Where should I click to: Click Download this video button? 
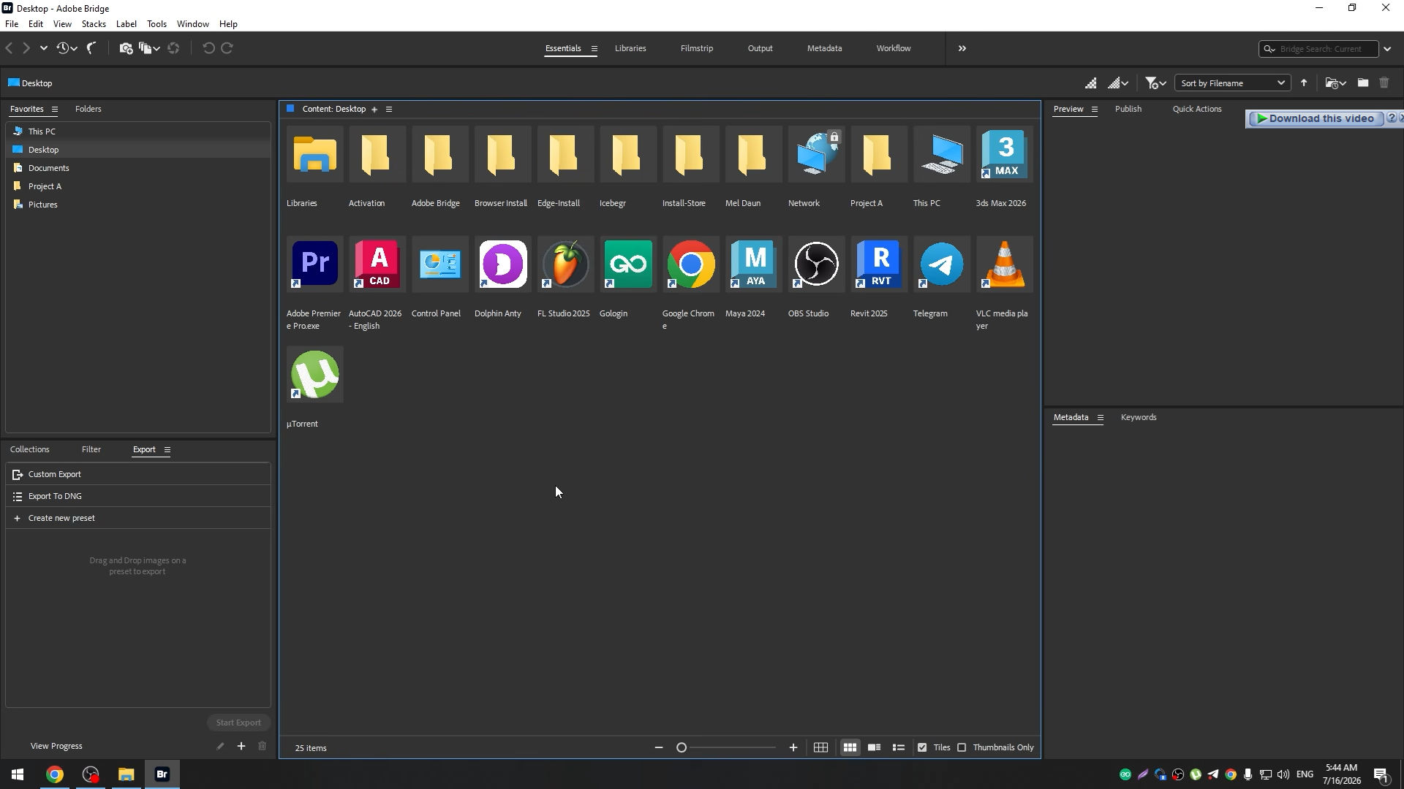[1316, 118]
